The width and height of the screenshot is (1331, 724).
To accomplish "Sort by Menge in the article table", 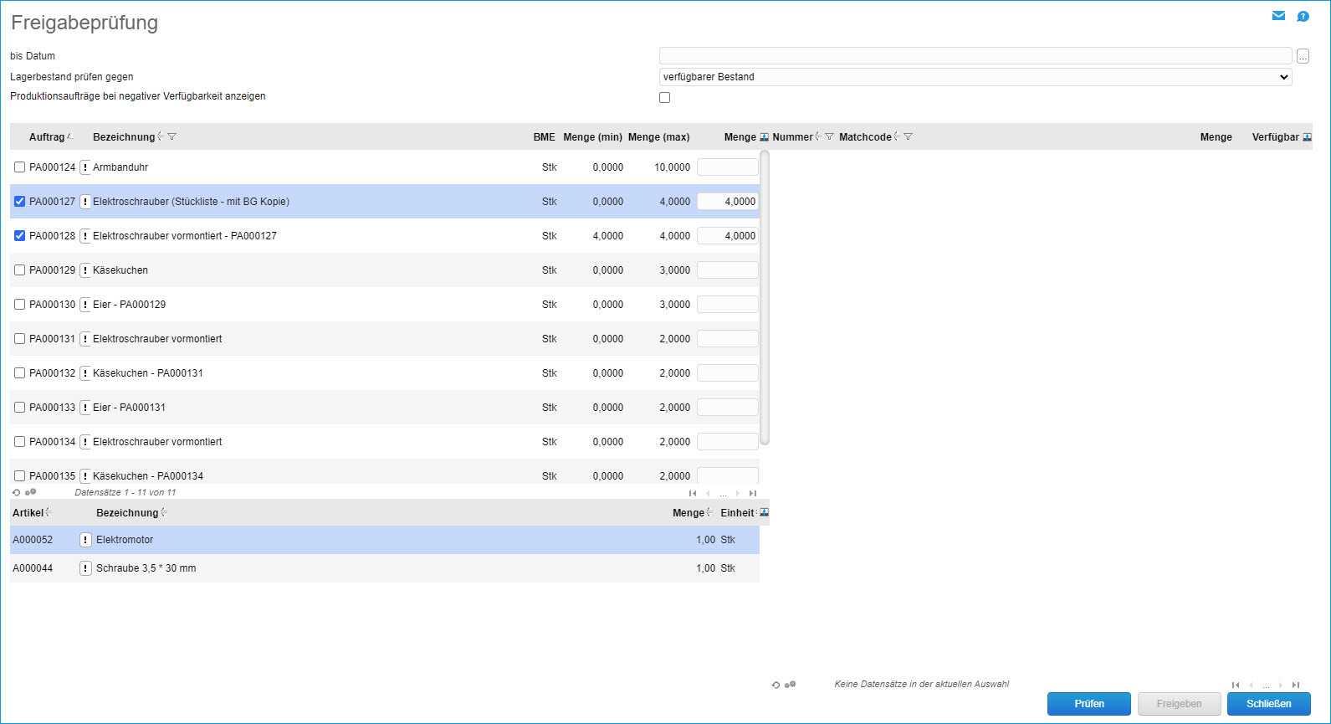I will (689, 513).
